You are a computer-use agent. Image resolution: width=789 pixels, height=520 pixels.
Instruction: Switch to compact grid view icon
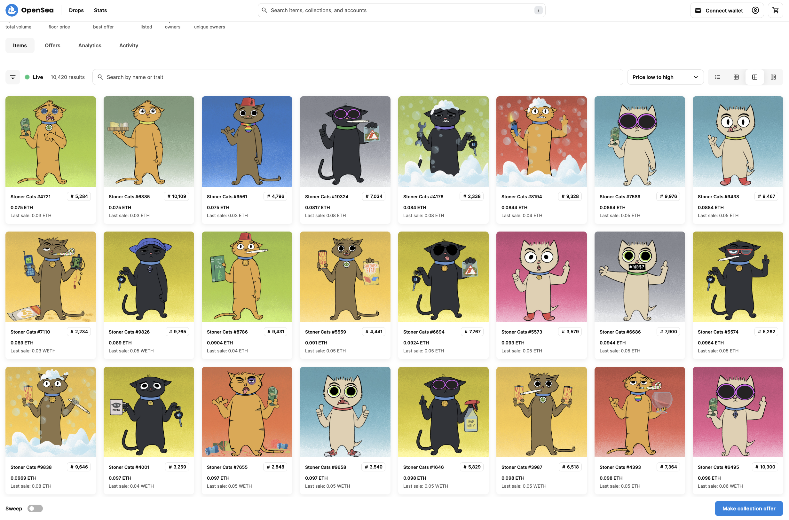pyautogui.click(x=736, y=77)
